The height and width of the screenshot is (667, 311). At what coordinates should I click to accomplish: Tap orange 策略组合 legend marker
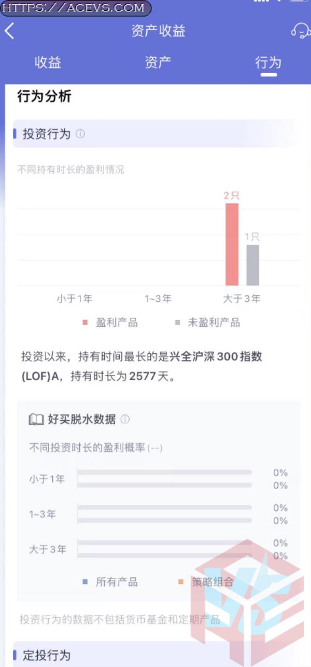[x=180, y=582]
